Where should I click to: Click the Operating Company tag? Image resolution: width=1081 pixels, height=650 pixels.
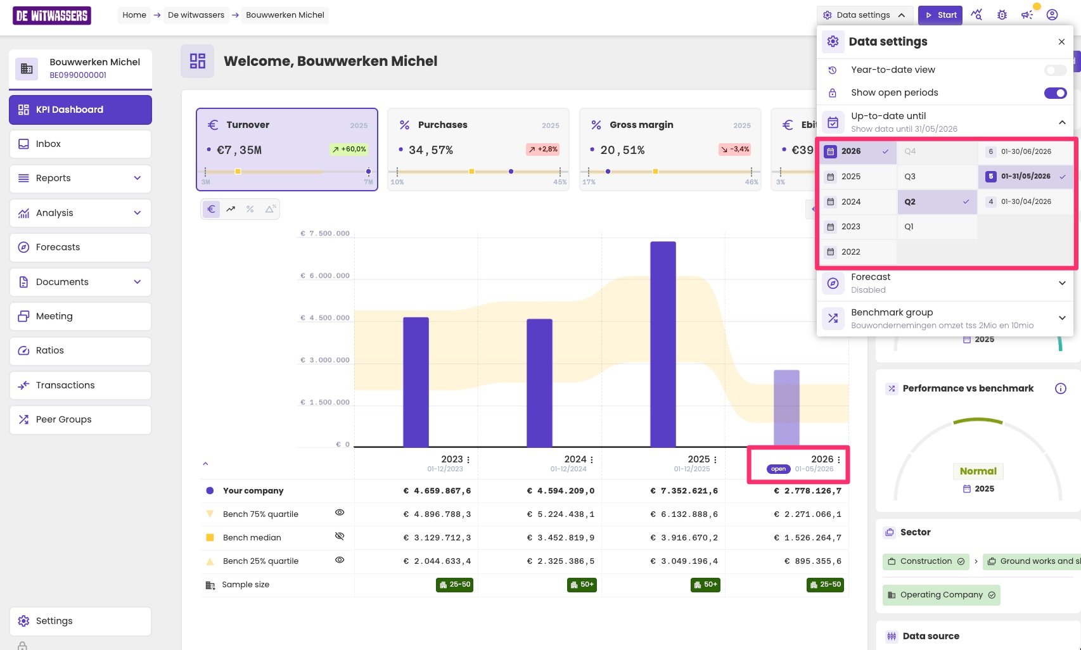tap(941, 595)
